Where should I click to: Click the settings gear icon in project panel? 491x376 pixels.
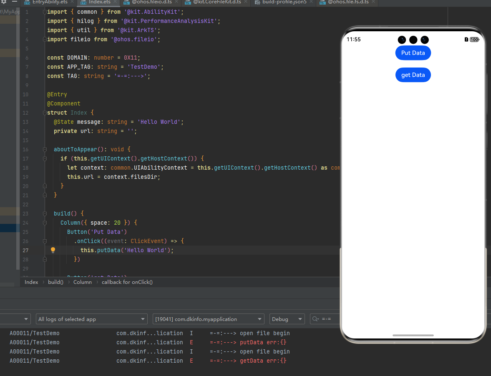tap(4, 2)
